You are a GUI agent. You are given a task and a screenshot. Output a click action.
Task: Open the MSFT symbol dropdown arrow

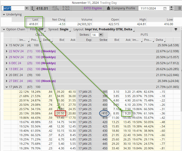click(27, 8)
